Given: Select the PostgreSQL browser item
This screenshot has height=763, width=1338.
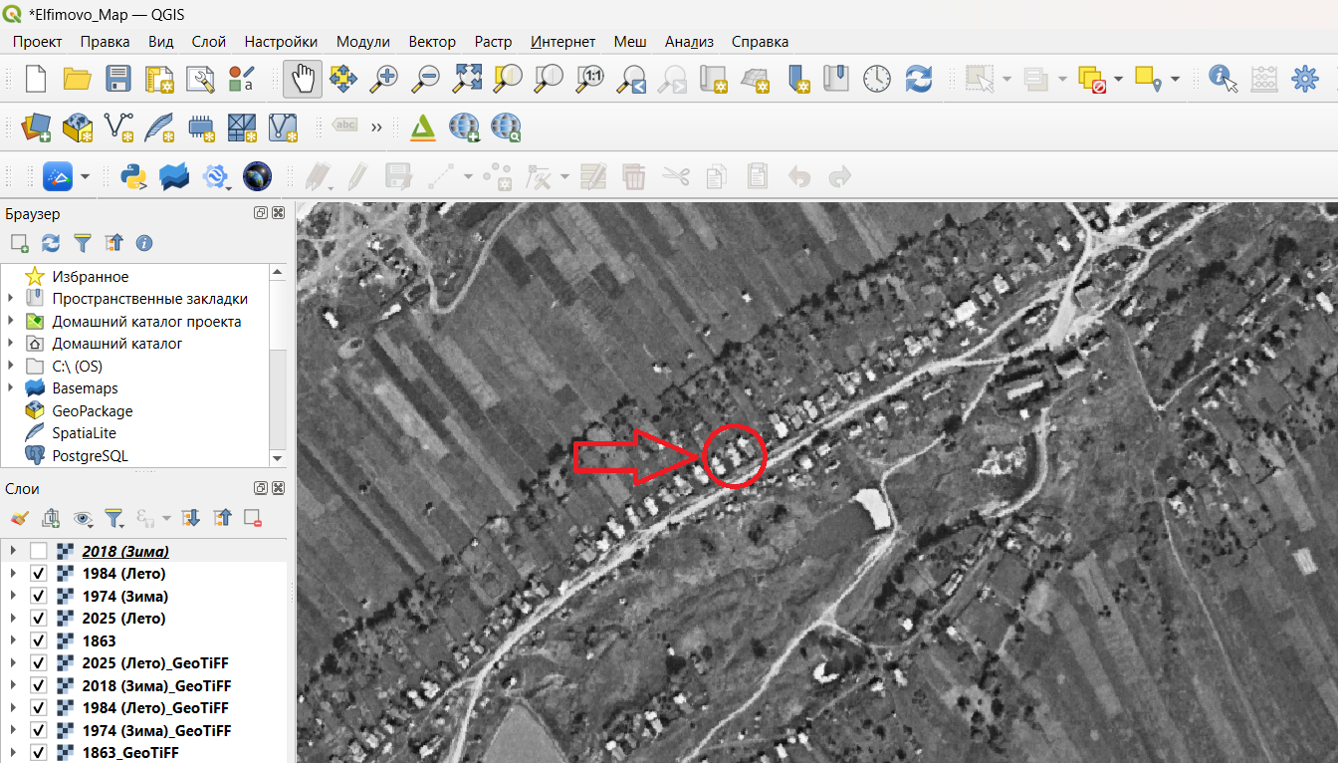Looking at the screenshot, I should pyautogui.click(x=90, y=455).
